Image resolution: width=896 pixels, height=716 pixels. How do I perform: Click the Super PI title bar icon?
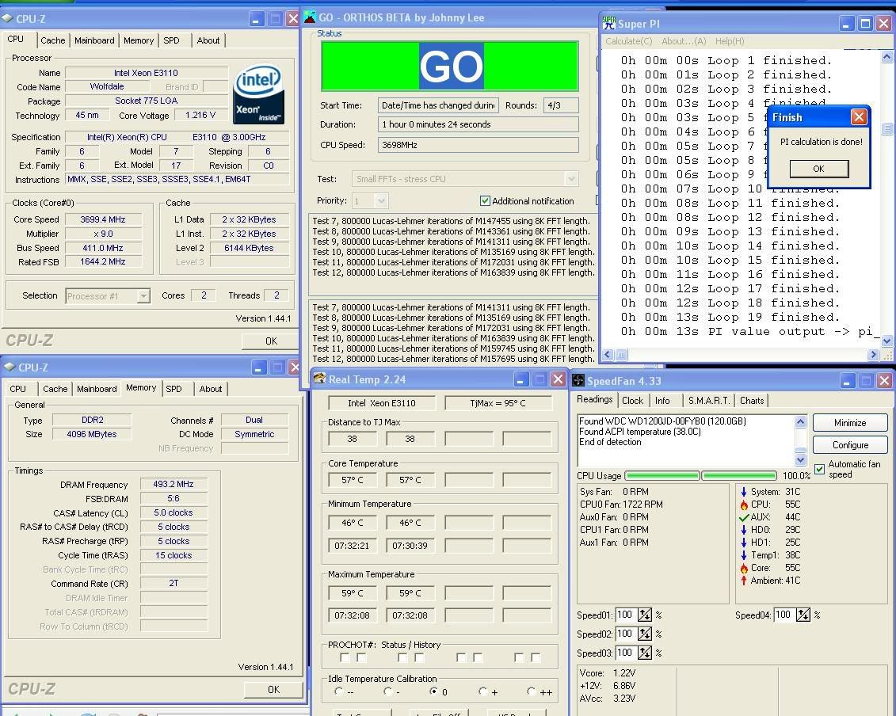tap(608, 23)
